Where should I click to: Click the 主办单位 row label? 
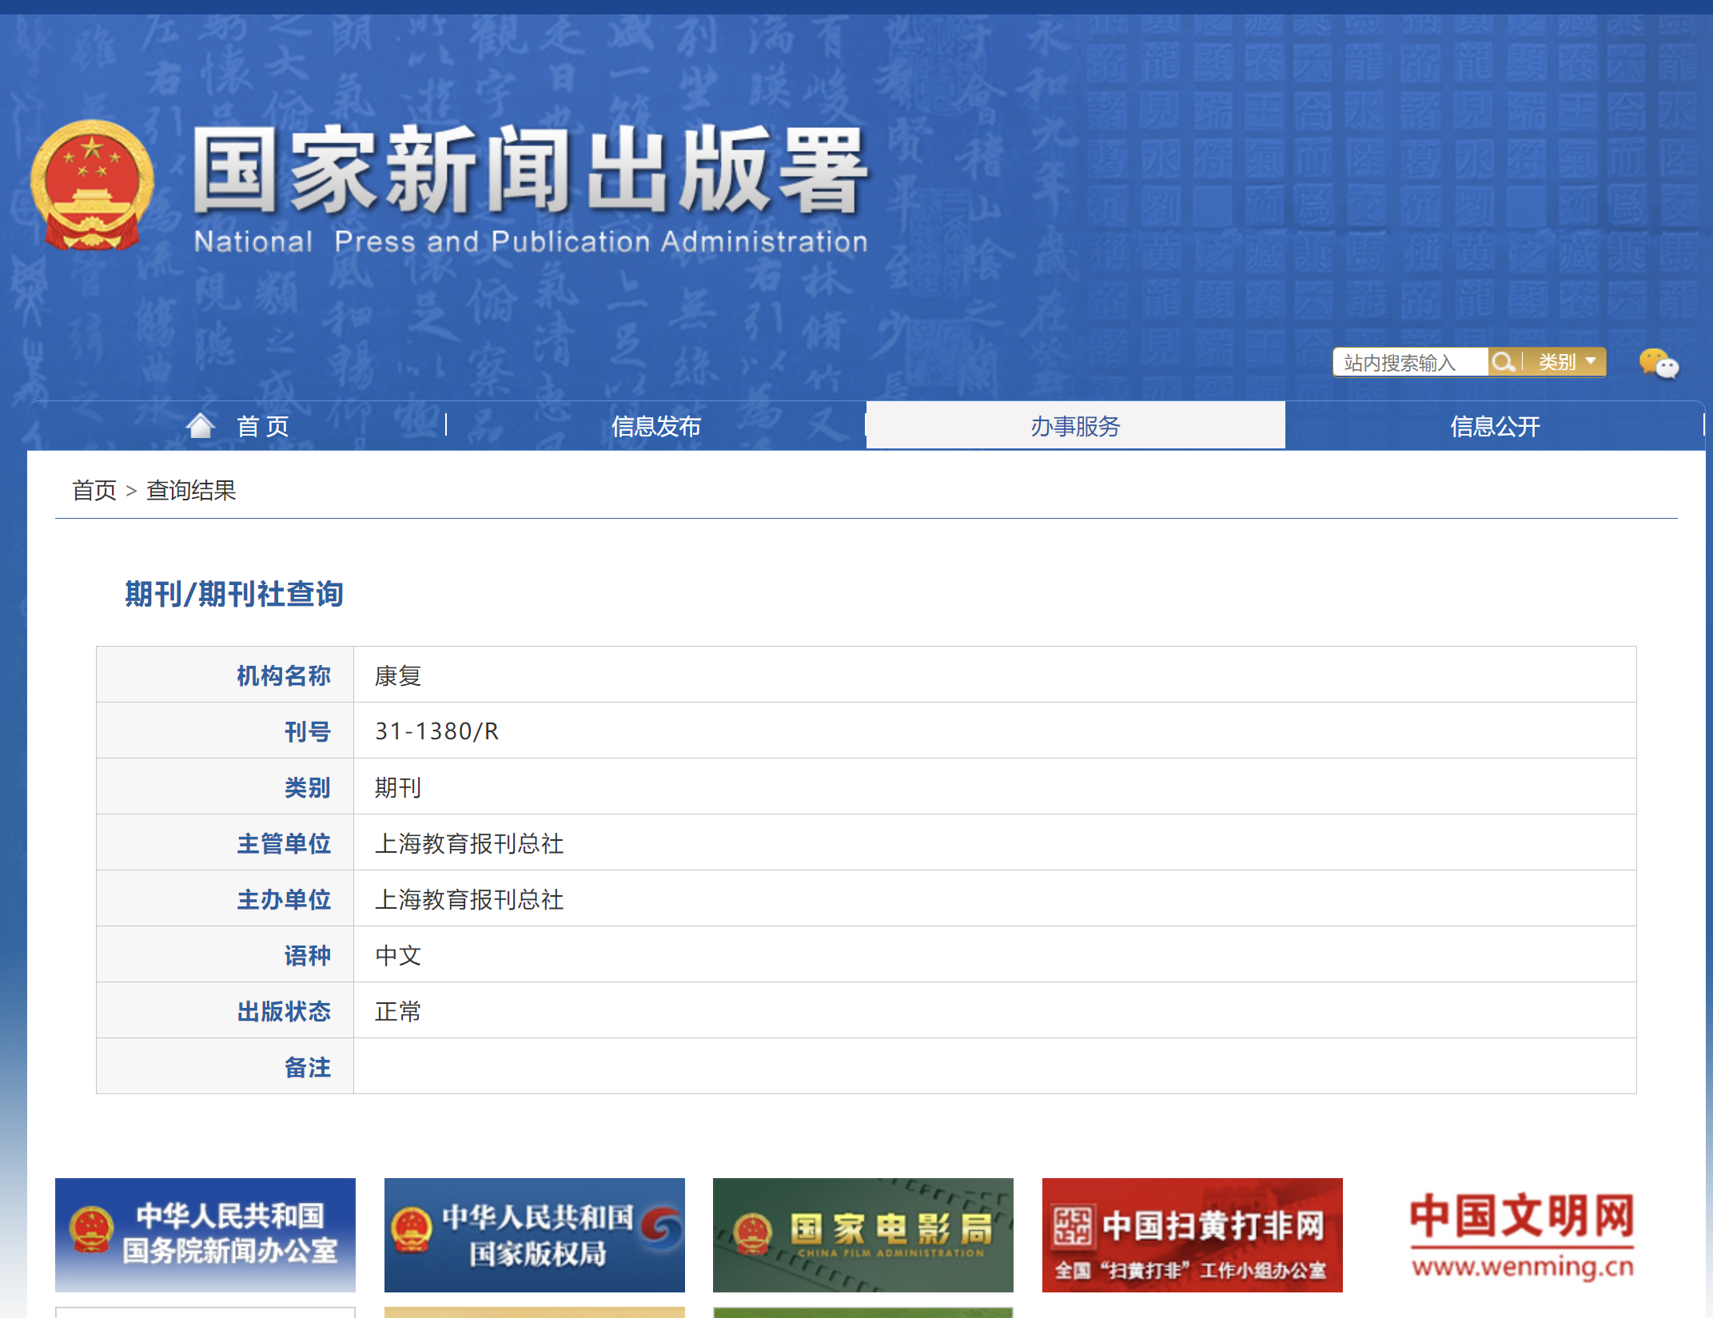click(x=284, y=899)
